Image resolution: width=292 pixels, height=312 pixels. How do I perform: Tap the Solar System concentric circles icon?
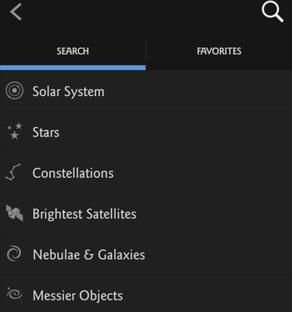[14, 90]
